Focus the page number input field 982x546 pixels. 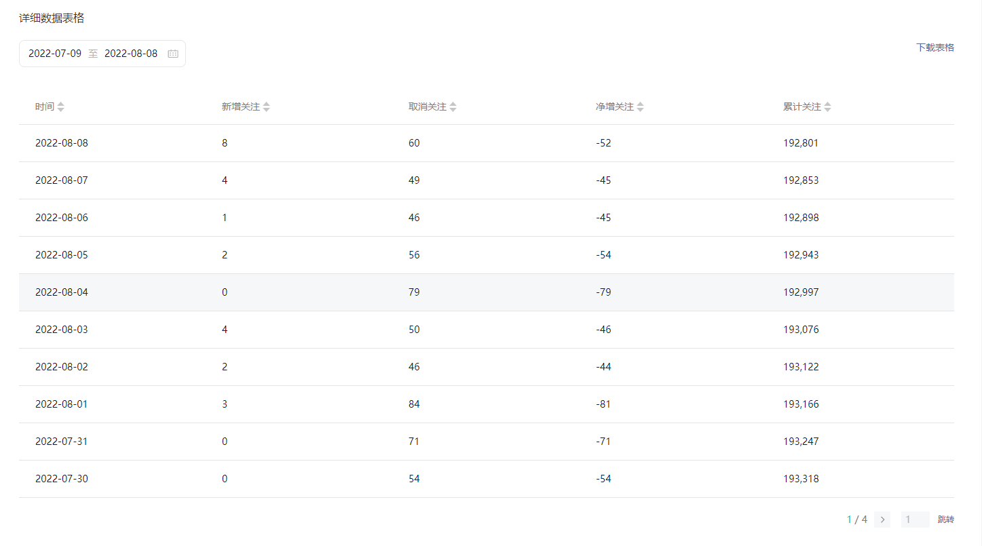point(915,520)
